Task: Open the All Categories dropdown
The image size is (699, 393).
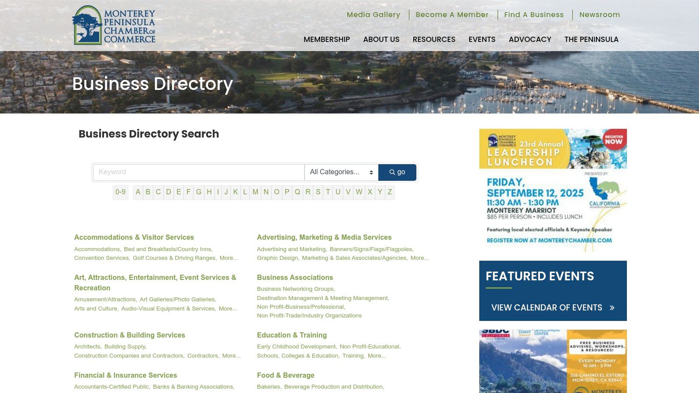Action: 341,172
